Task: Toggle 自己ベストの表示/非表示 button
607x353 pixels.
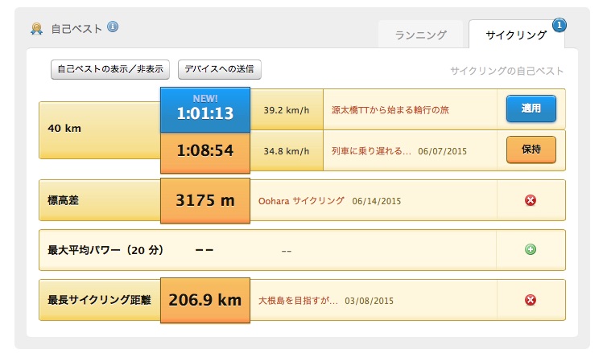Action: coord(110,69)
